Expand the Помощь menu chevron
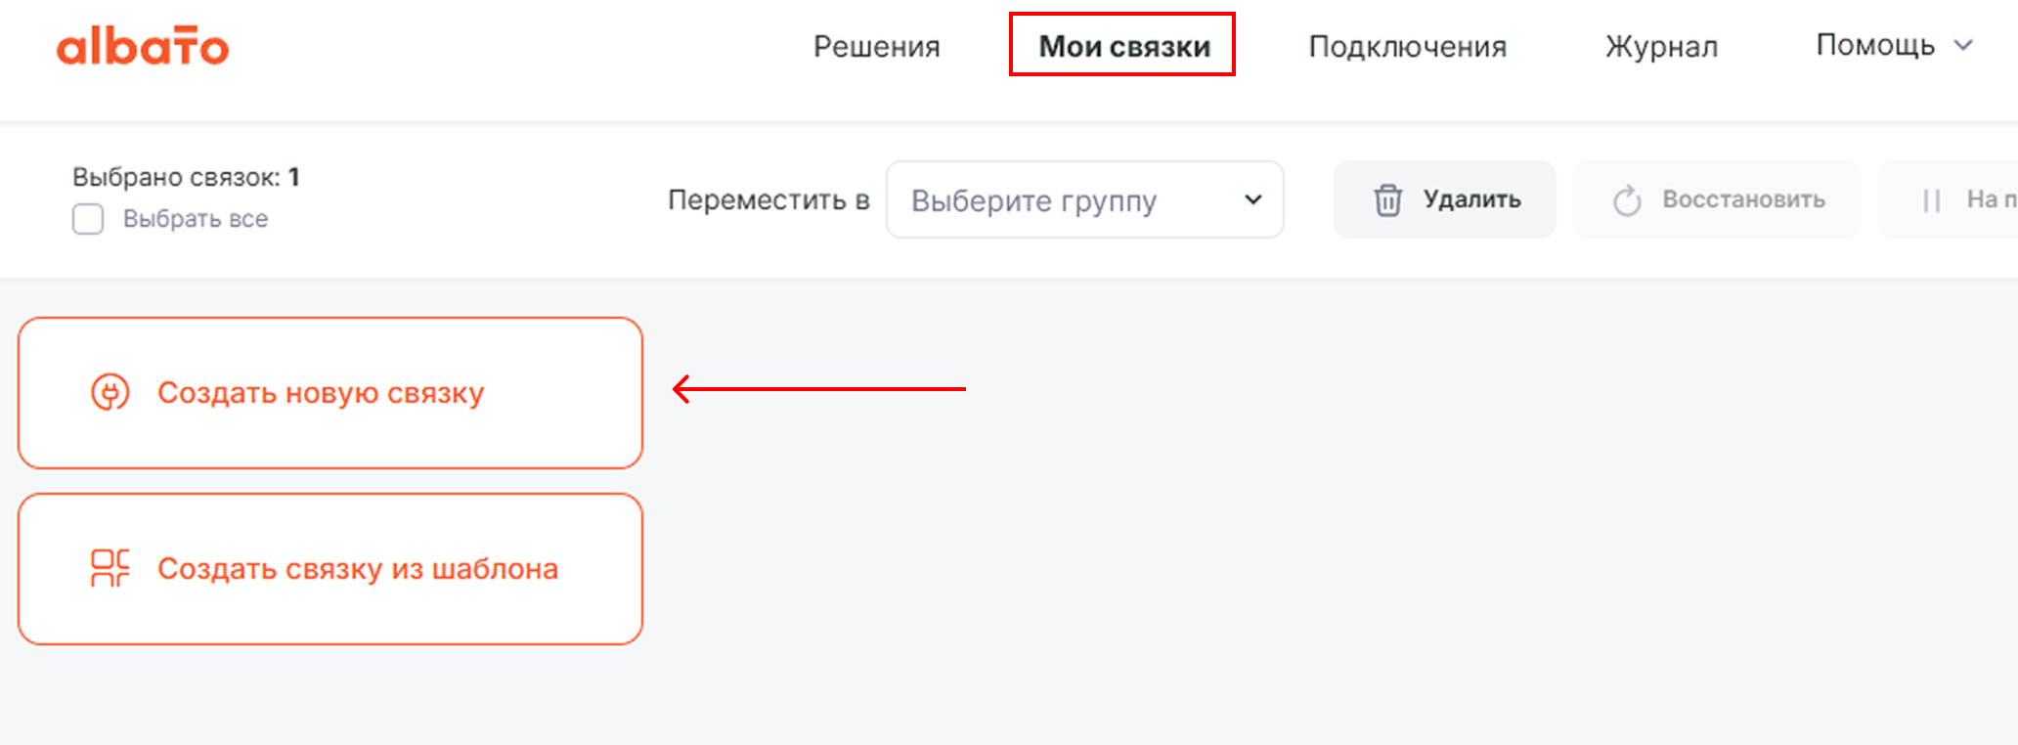The height and width of the screenshot is (745, 2018). pos(1963,46)
